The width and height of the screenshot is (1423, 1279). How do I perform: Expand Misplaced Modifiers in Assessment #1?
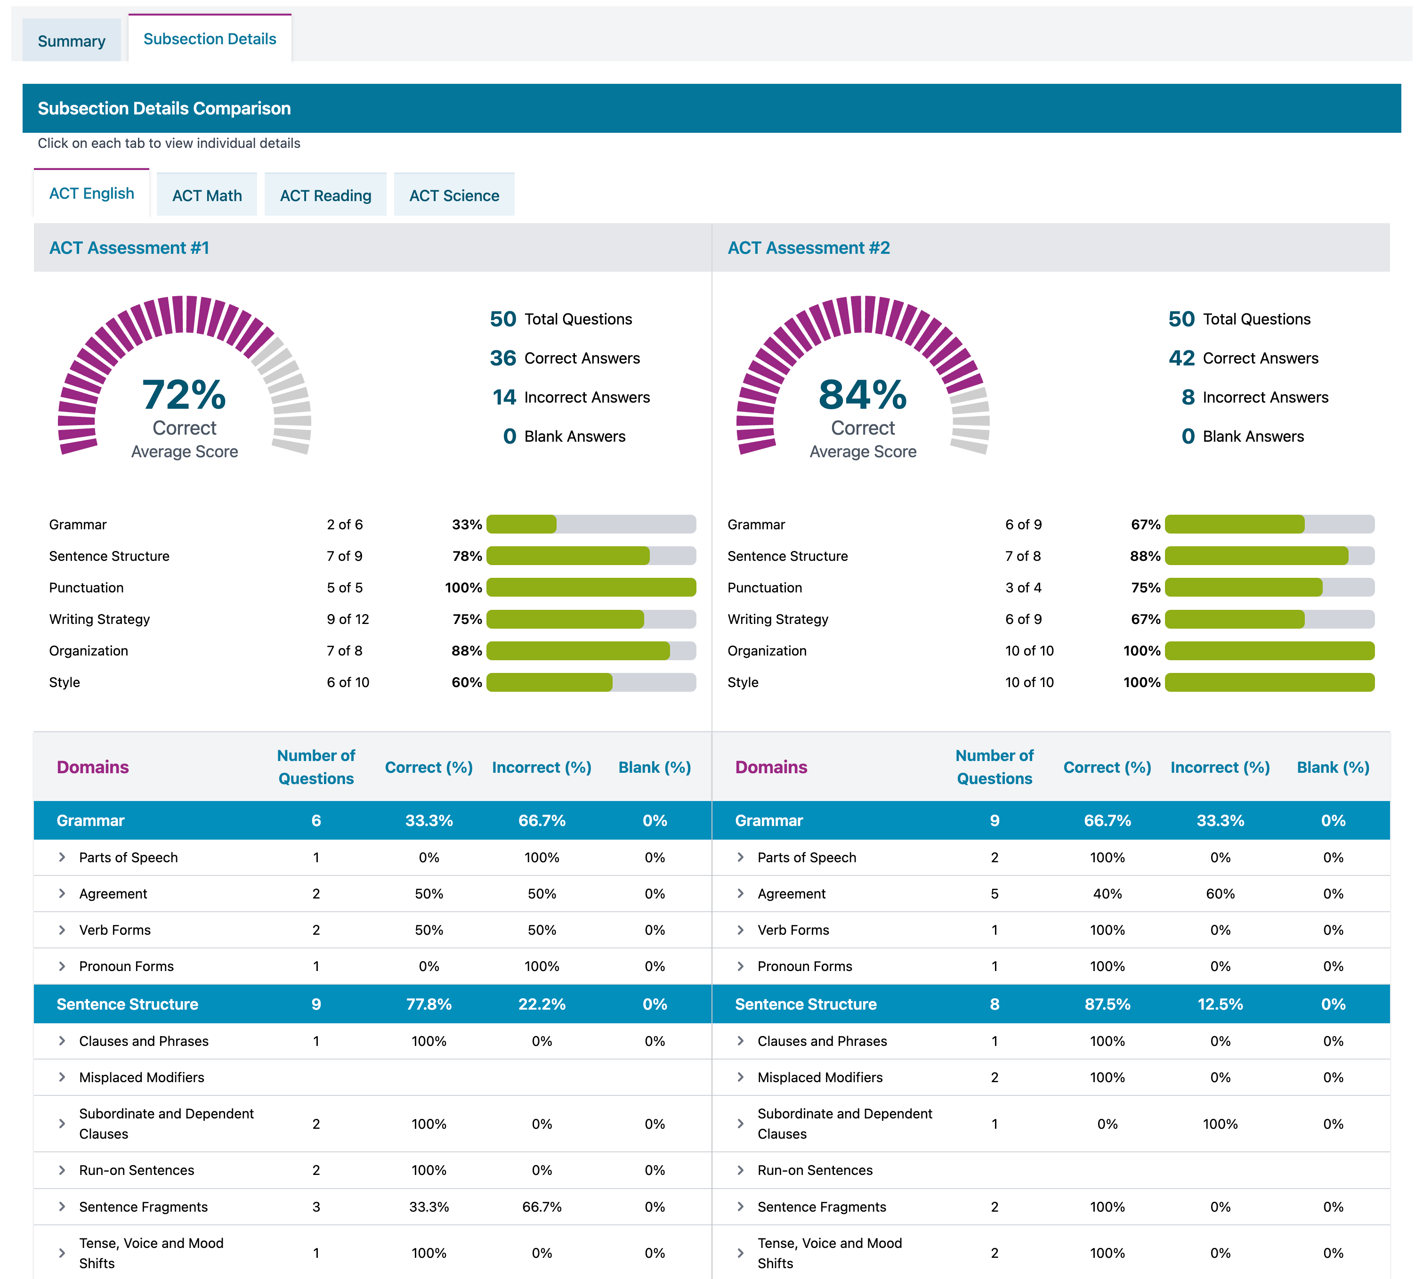pyautogui.click(x=63, y=1077)
